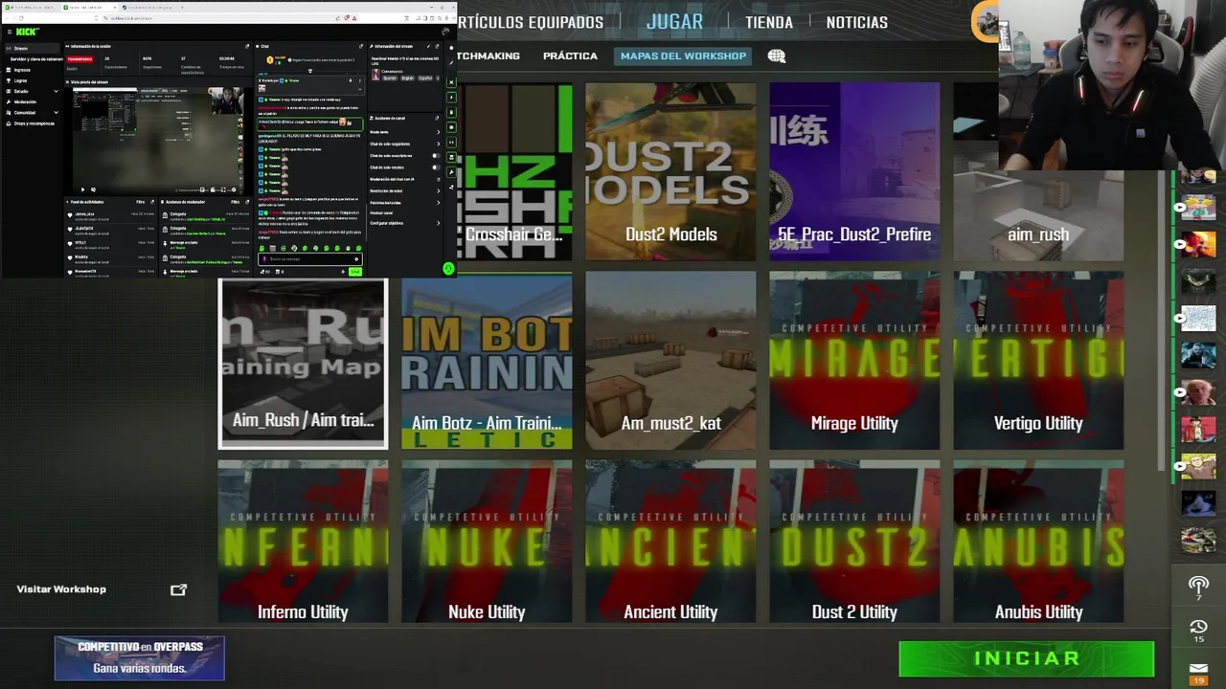Click Filtro in Feed de actividades
This screenshot has width=1226, height=689.
coord(140,202)
